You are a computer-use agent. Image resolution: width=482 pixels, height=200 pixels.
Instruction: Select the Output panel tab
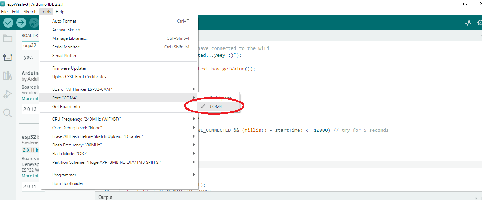click(105, 197)
